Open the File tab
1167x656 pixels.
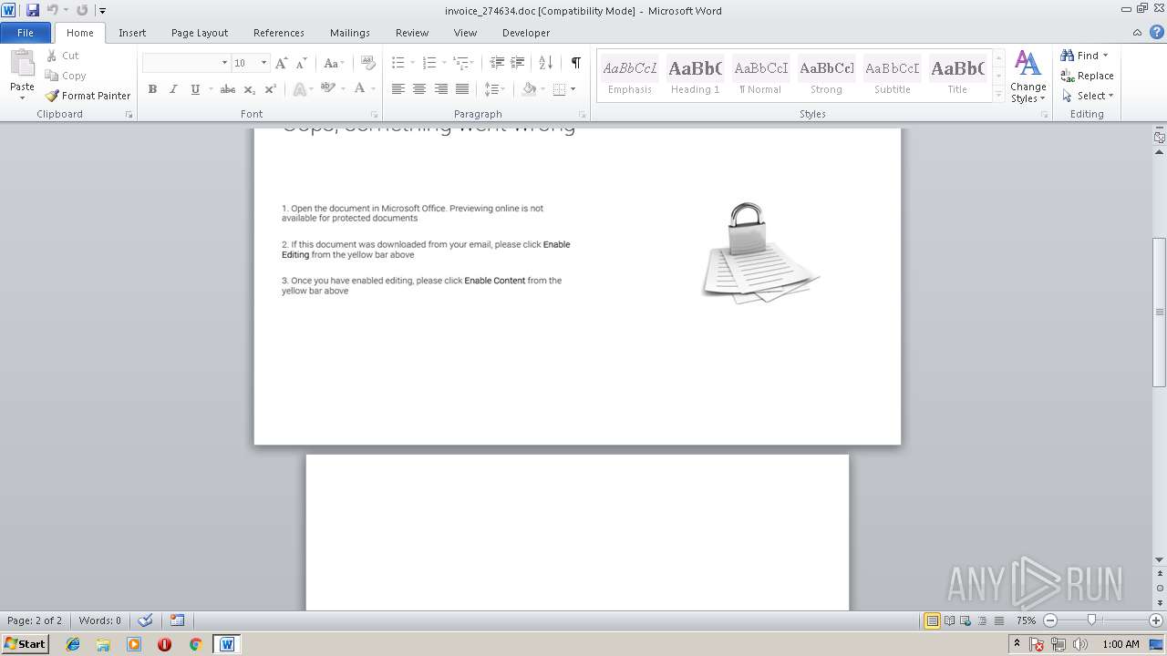pos(26,33)
